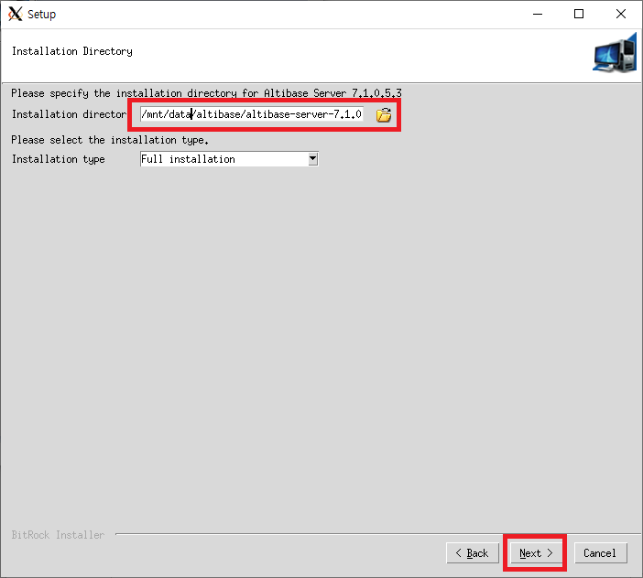Screen dimensions: 643x578
Task: Open the Installation type dropdown arrow
Action: [x=313, y=159]
